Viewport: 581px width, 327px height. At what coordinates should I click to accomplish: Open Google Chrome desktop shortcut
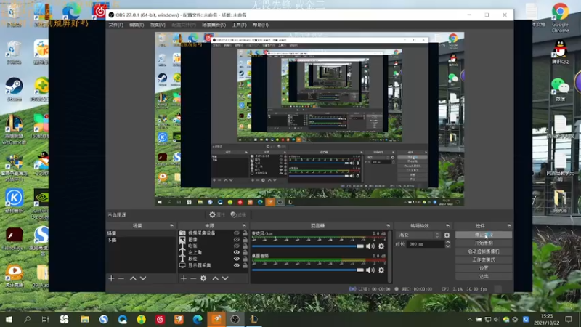pyautogui.click(x=560, y=17)
